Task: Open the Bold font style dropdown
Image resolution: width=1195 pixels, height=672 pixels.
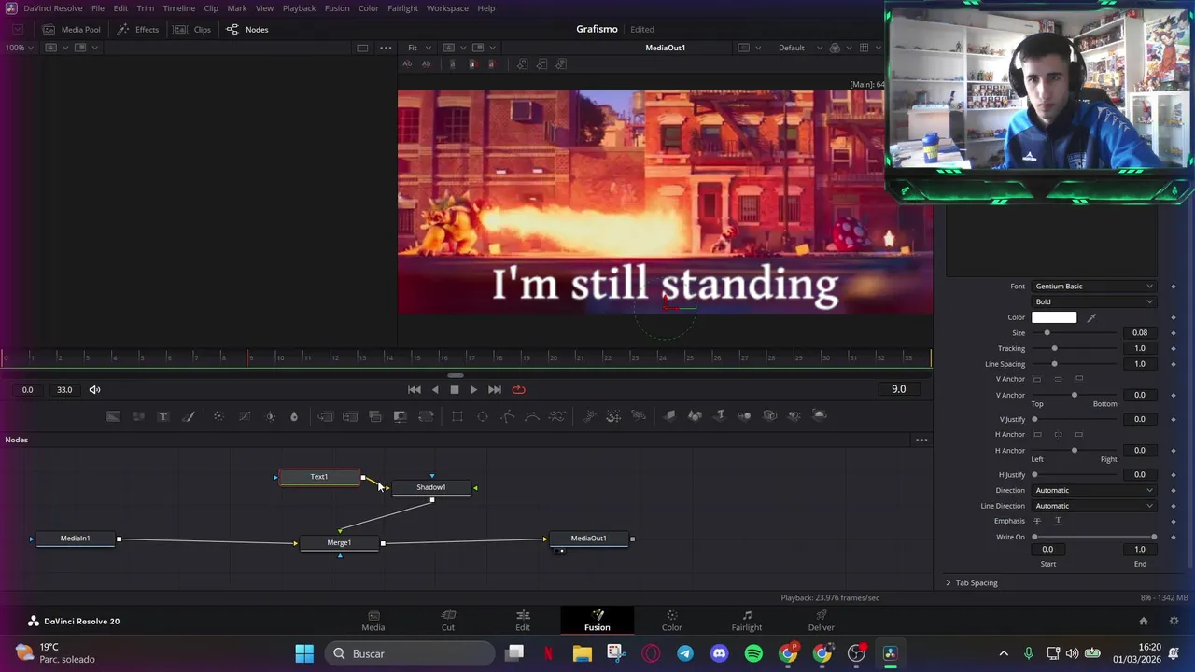Action: point(1093,302)
